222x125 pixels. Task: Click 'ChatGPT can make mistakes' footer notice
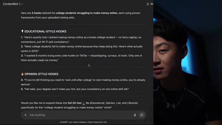pyautogui.click(x=84, y=122)
